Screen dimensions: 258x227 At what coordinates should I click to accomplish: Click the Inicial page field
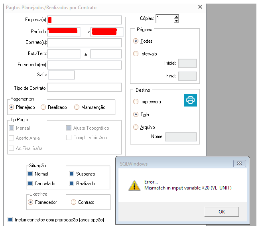187,63
